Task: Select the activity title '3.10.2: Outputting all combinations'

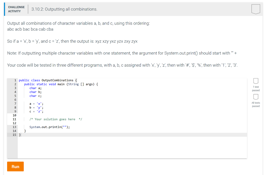Action: coord(64,9)
